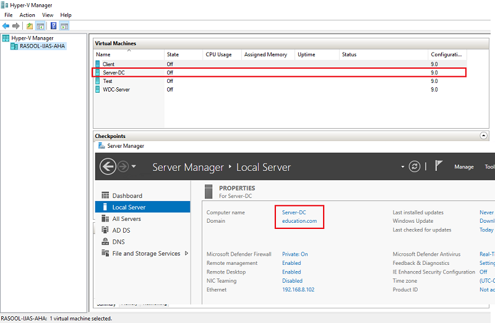This screenshot has height=323, width=495.
Task: Select the WDC-Server virtual machine row
Action: pyautogui.click(x=116, y=89)
